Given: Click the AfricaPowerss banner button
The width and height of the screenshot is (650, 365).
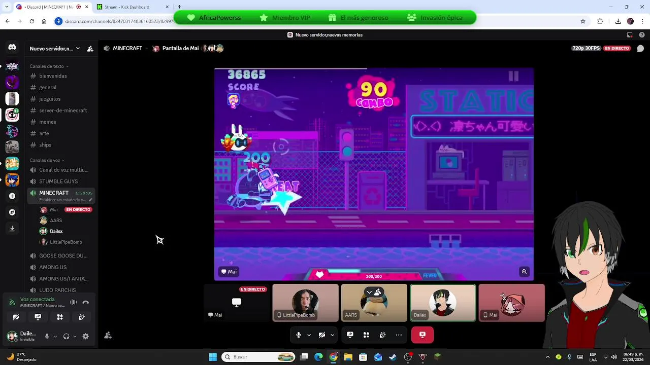Looking at the screenshot, I should pos(214,18).
